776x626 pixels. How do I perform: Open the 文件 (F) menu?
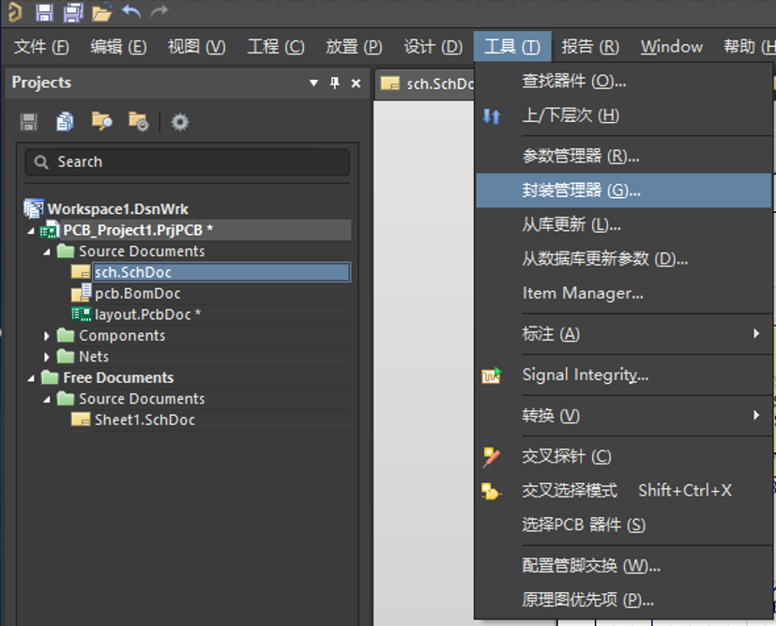tap(41, 47)
